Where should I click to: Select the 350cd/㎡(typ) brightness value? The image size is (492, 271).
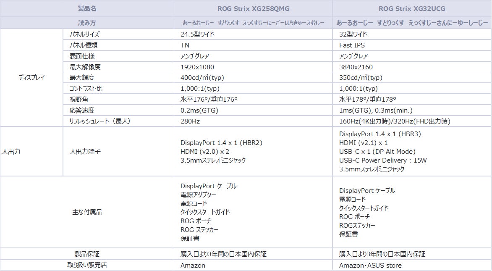click(x=361, y=78)
